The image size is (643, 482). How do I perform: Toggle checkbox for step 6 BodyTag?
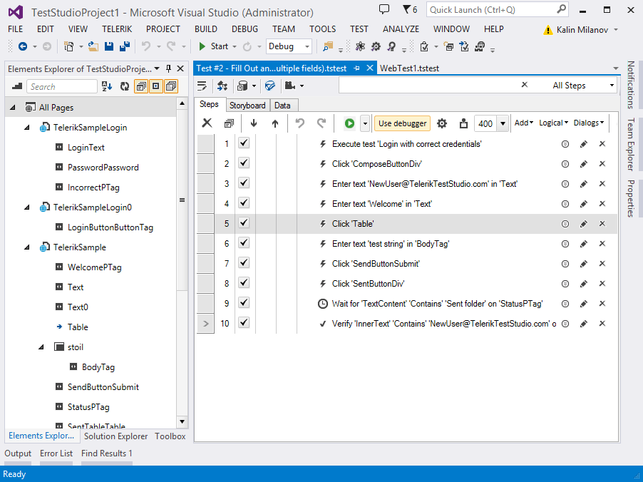pos(244,243)
